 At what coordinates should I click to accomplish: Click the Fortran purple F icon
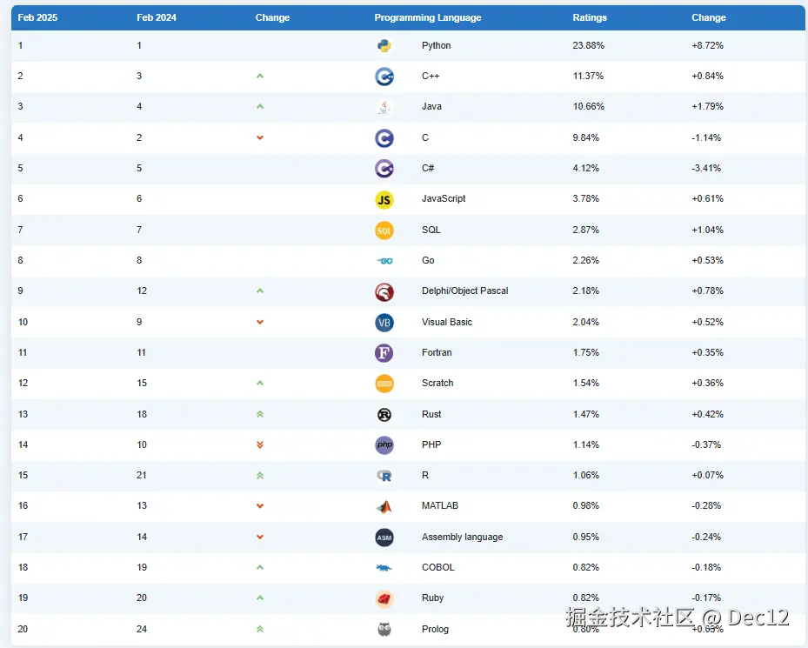(384, 353)
